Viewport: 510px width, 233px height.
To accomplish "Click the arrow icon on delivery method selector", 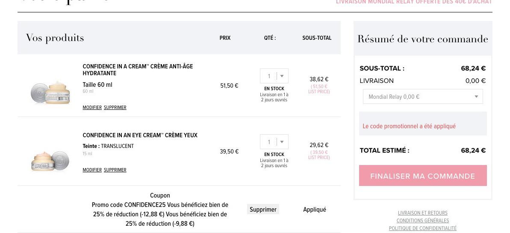I will point(476,97).
